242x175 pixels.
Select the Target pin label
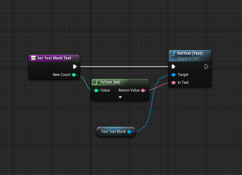183,75
